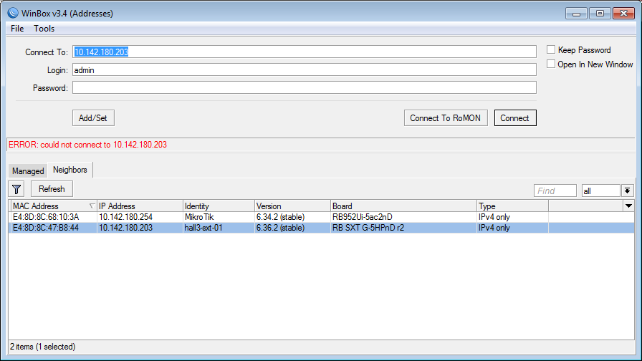Select MAC address E4:8D:8C:68:10:3A
Image resolution: width=642 pixels, height=361 pixels.
[x=46, y=217]
